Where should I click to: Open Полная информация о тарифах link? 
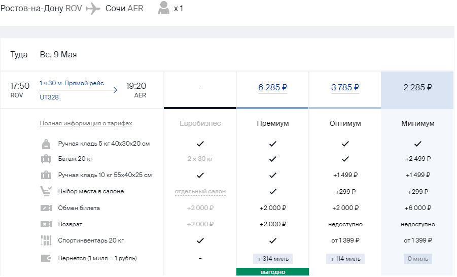[x=86, y=123]
